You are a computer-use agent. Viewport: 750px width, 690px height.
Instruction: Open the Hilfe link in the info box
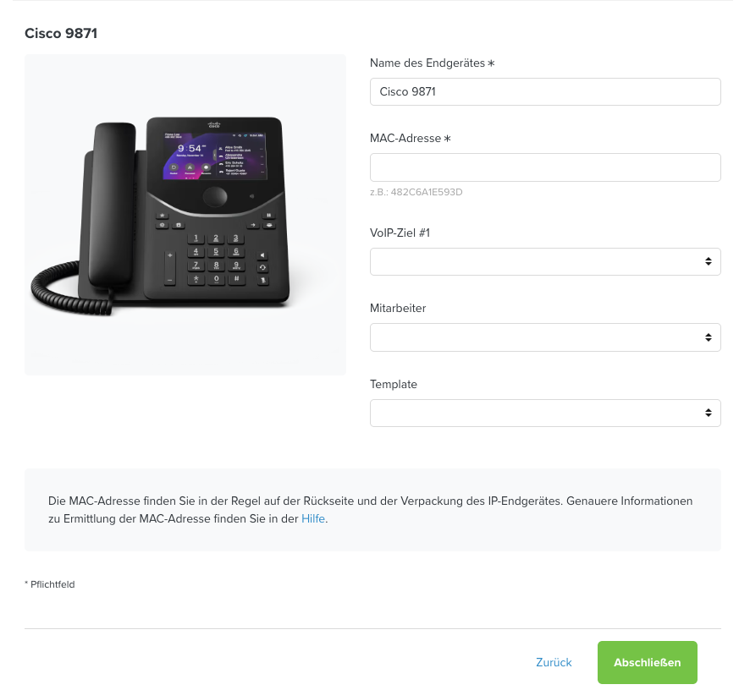pos(313,518)
